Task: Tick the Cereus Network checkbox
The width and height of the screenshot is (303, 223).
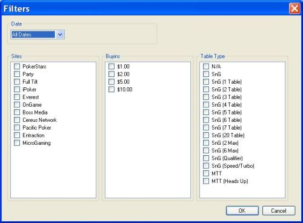Action: tap(17, 120)
